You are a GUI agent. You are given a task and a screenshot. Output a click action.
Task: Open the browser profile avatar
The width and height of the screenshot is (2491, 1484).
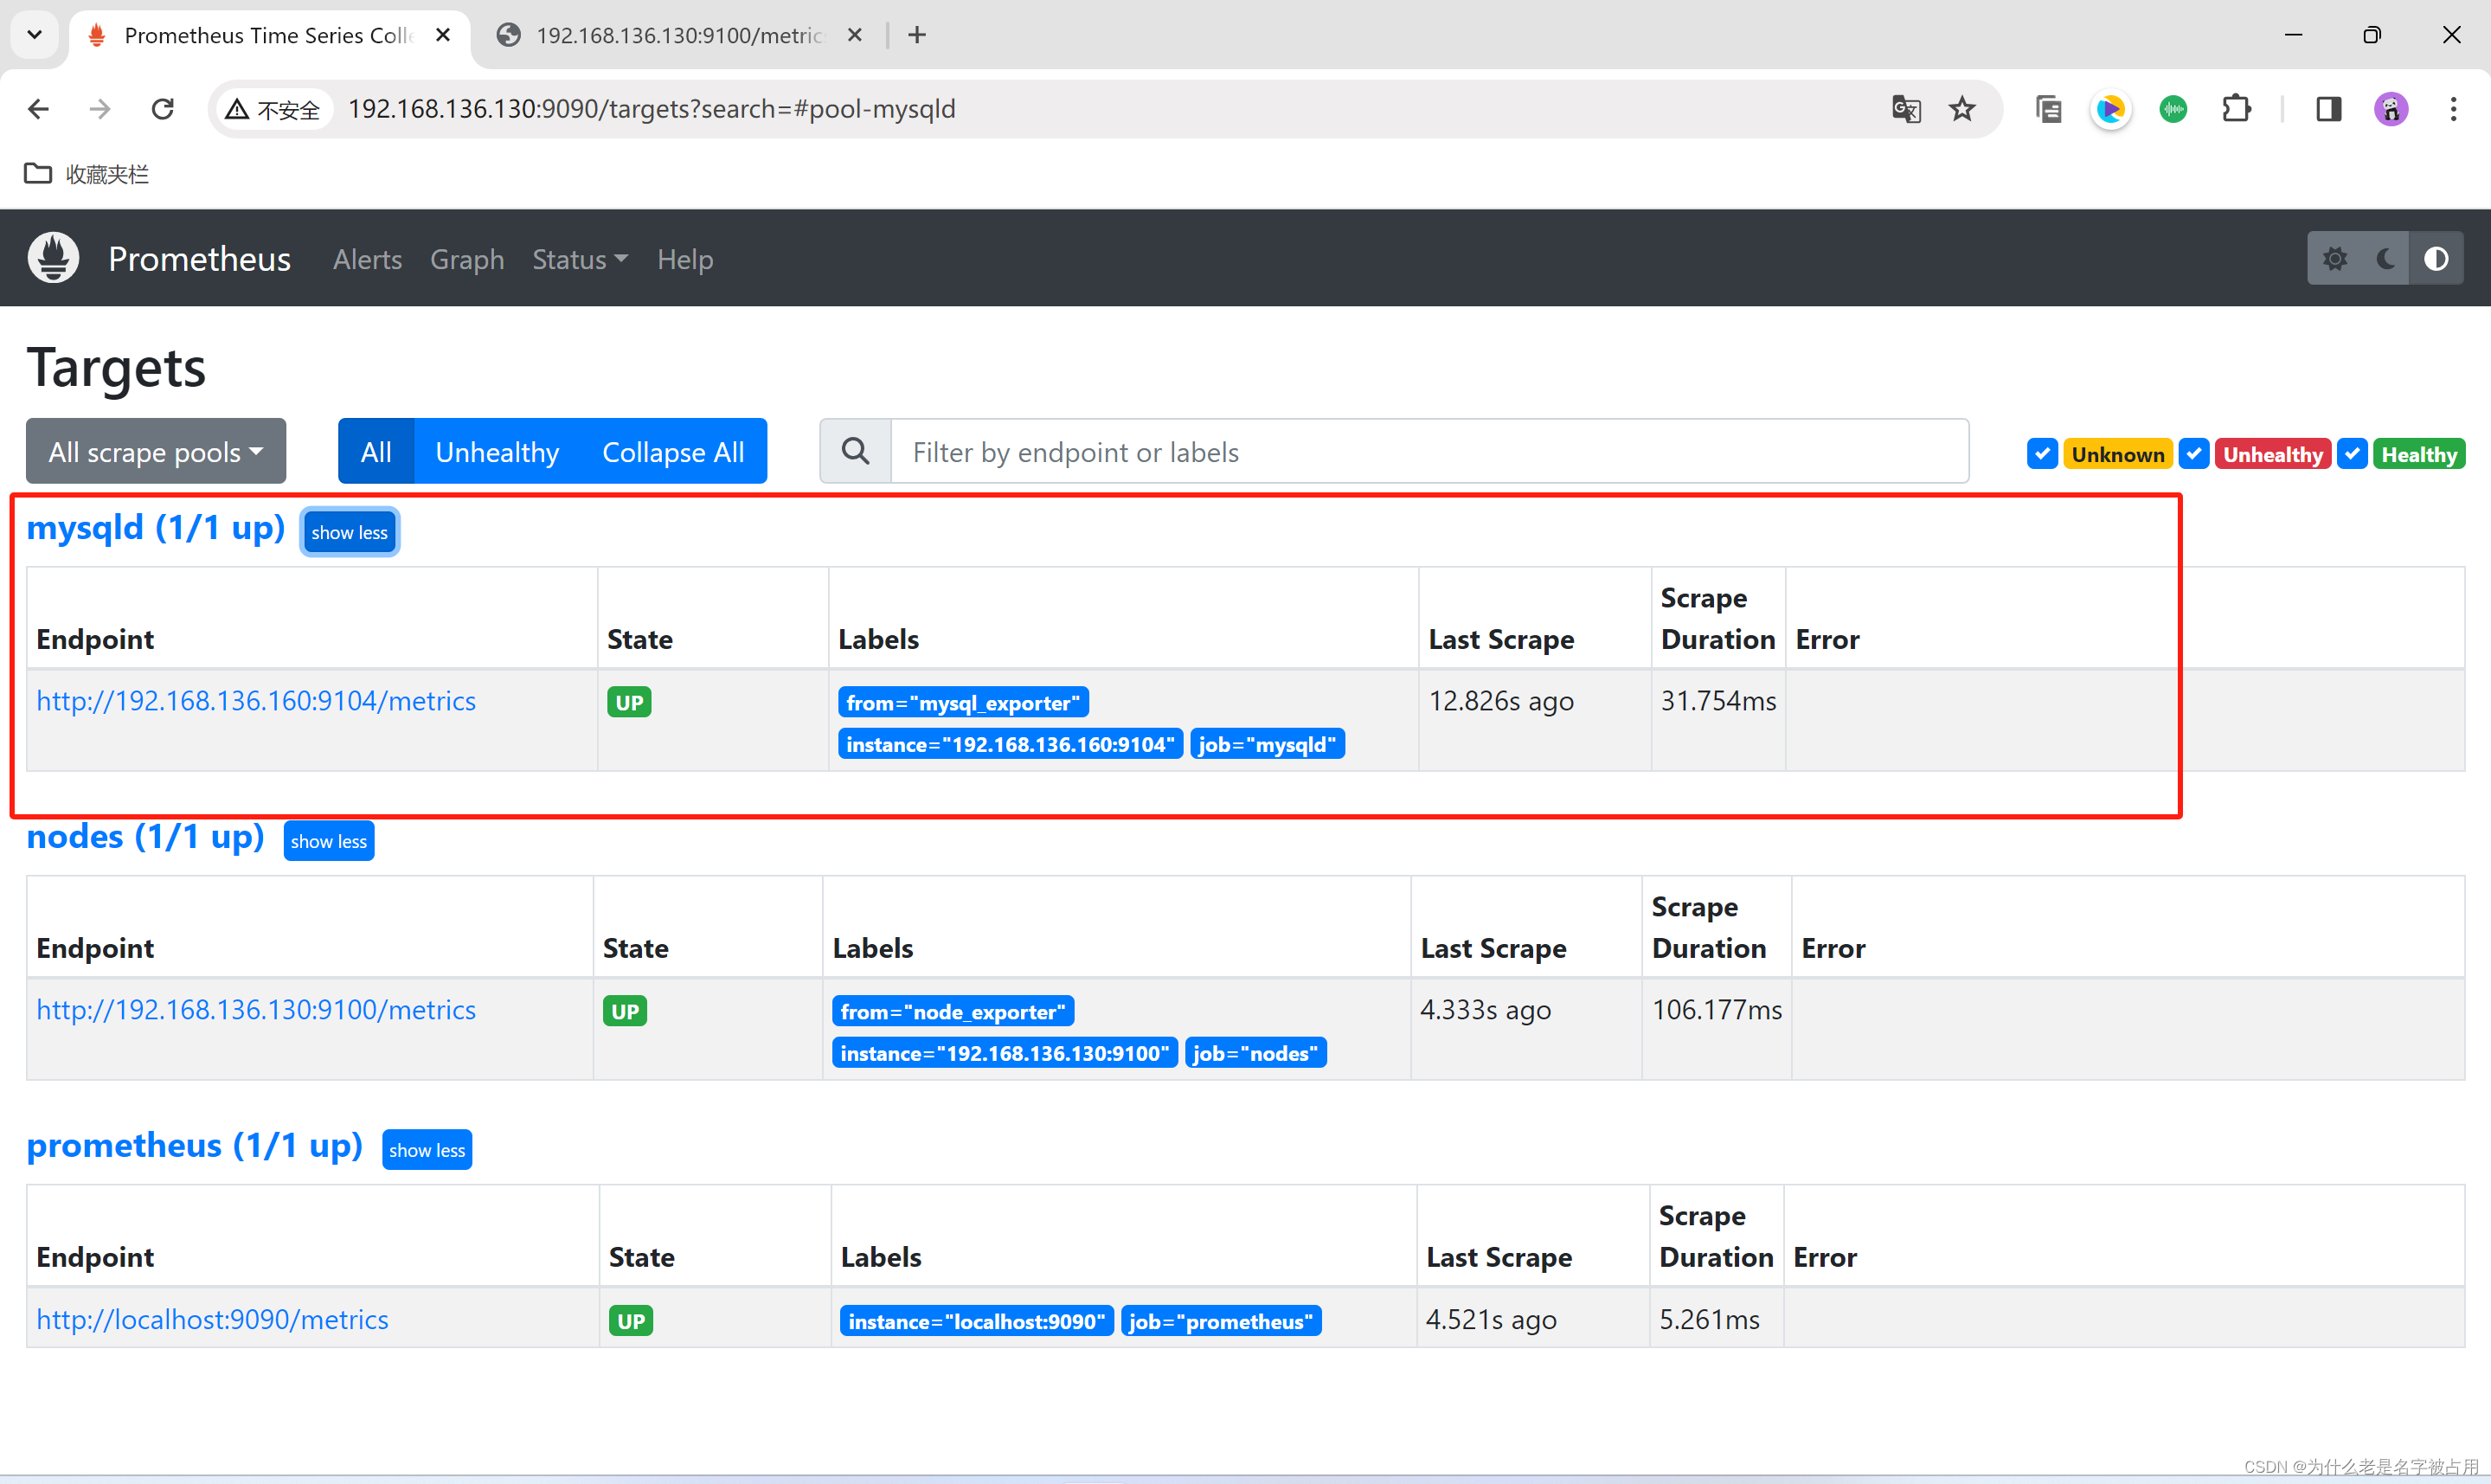(2391, 109)
